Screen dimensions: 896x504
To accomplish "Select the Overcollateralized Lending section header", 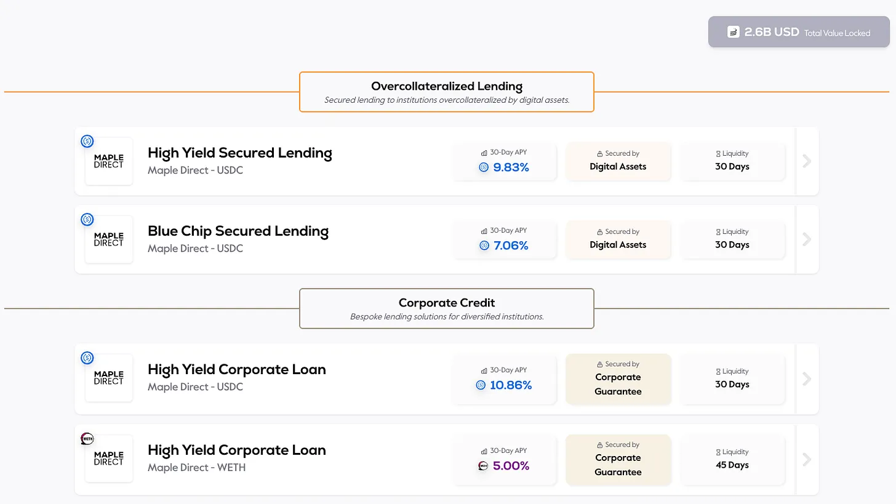I will pos(446,91).
